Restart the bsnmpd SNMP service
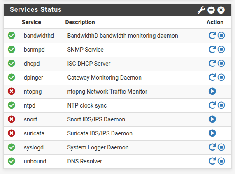Screen dimensions: 235x174 tap(212, 49)
